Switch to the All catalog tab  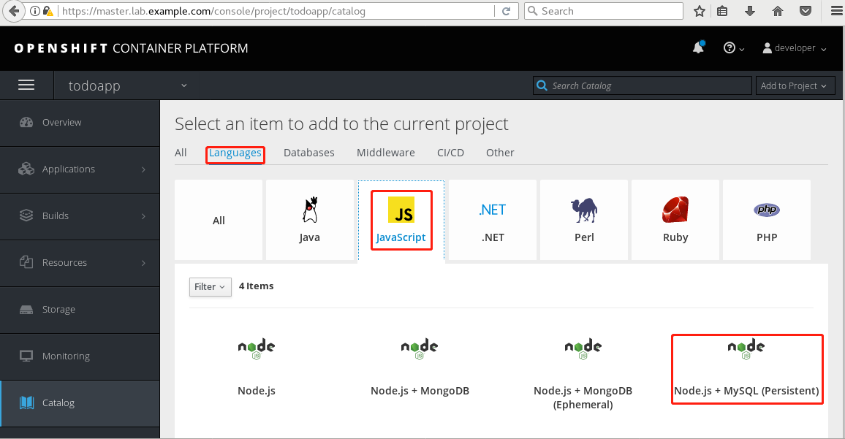pos(181,153)
